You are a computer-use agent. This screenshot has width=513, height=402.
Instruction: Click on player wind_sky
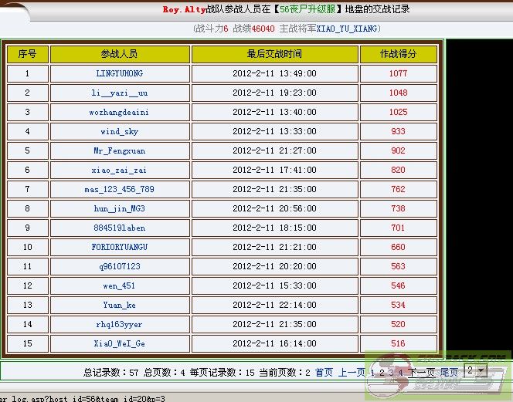[119, 132]
